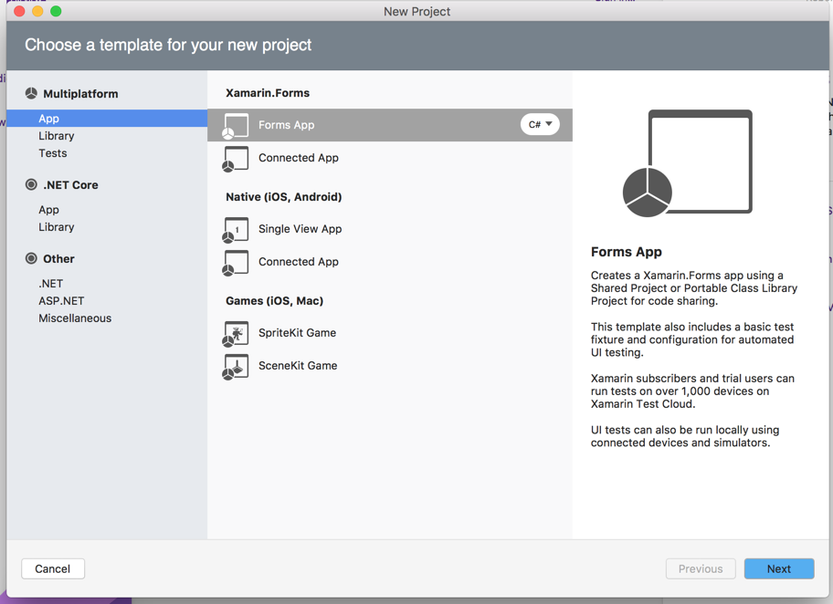Click the Other heading
Screen dimensions: 833x604
click(x=58, y=259)
